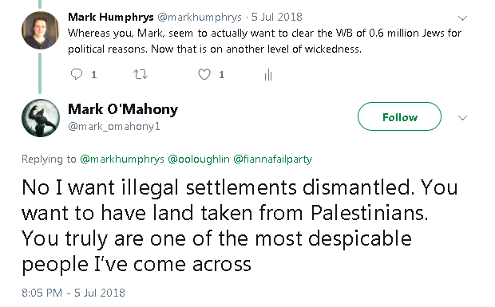The width and height of the screenshot is (495, 307).
Task: Click the reply speech bubble icon
Action: pyautogui.click(x=77, y=74)
